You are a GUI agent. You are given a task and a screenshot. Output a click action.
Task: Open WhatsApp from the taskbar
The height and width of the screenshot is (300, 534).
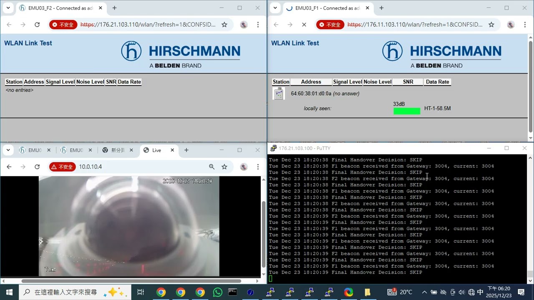pos(217,292)
